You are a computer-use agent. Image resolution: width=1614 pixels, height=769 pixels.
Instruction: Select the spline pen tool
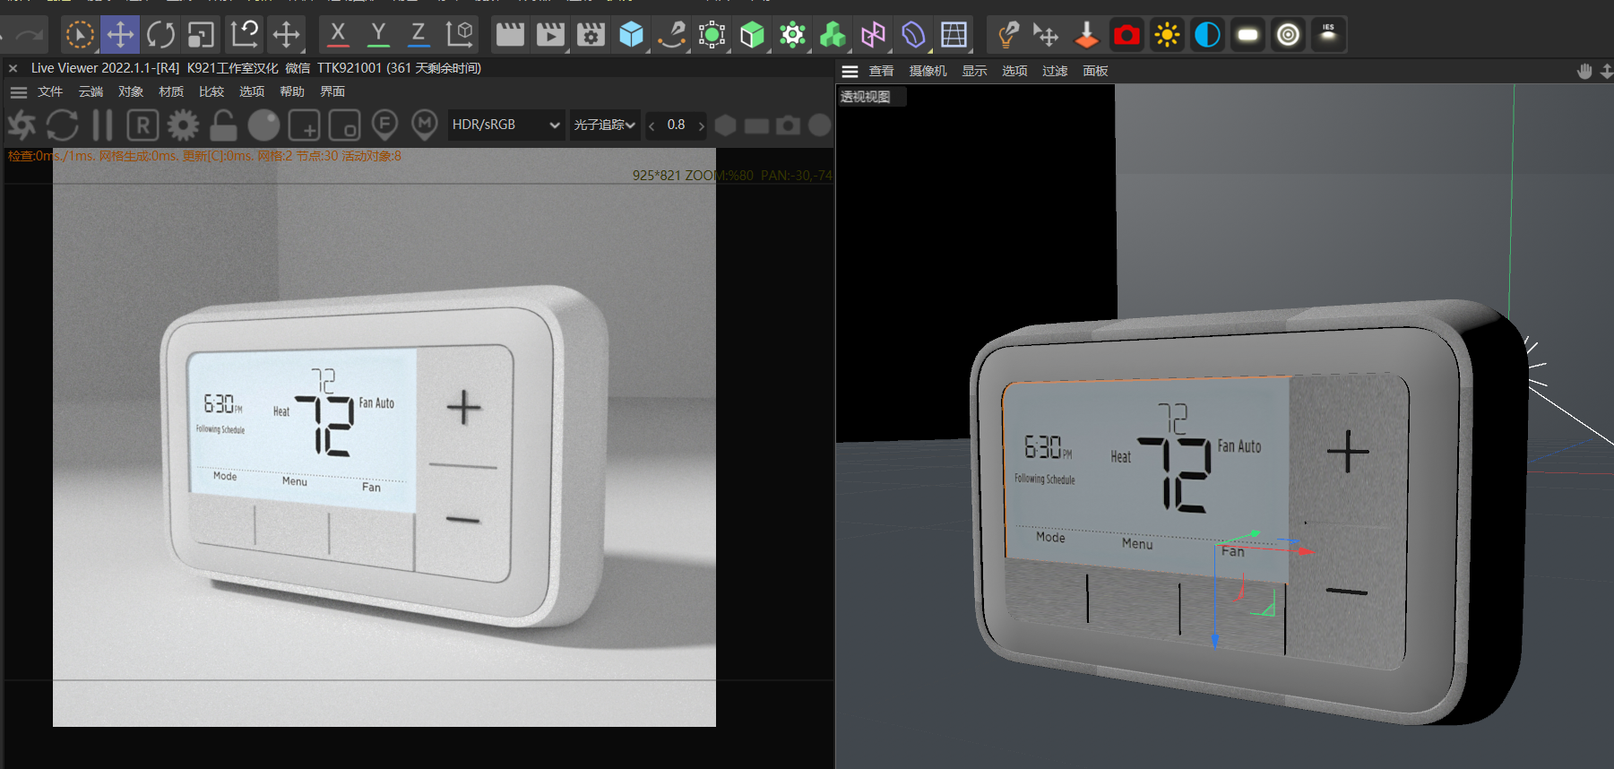(x=671, y=35)
